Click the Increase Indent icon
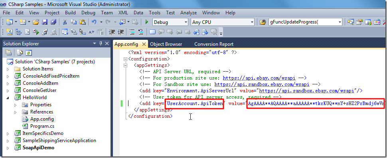The image size is (387, 158). (120, 32)
